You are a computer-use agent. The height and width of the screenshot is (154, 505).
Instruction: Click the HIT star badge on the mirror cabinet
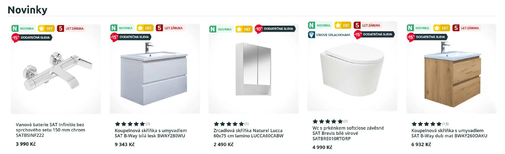(244, 29)
